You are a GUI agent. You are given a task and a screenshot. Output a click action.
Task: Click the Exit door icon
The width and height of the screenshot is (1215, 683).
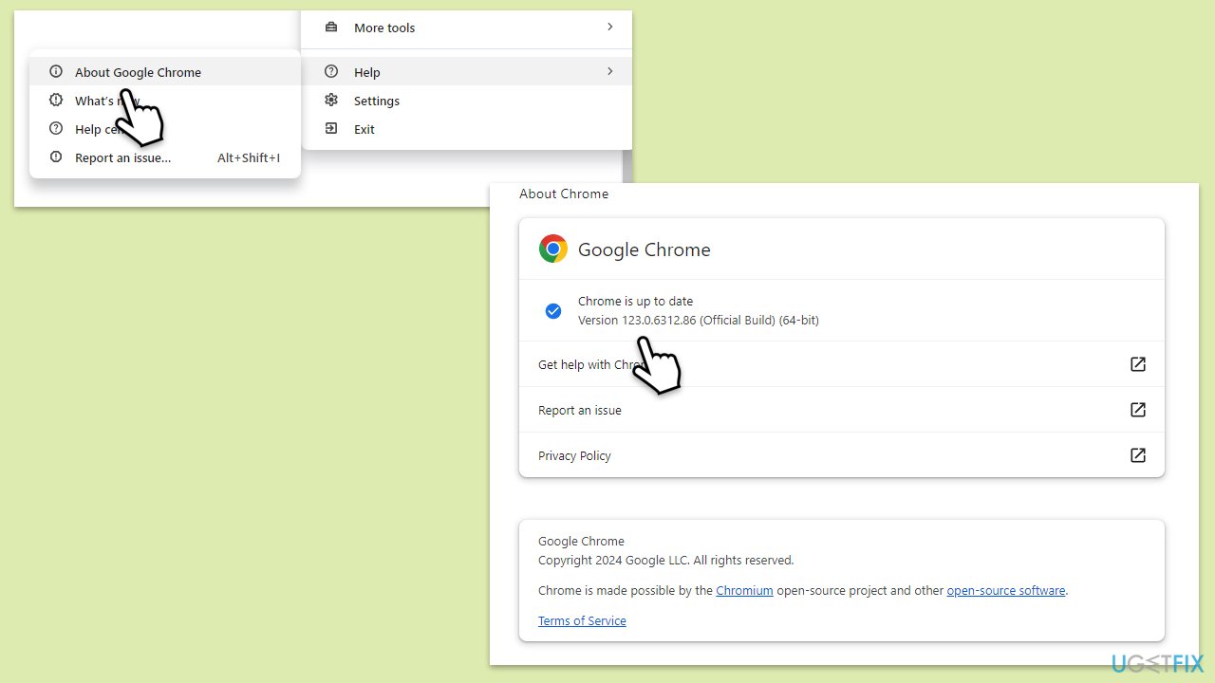tap(331, 128)
